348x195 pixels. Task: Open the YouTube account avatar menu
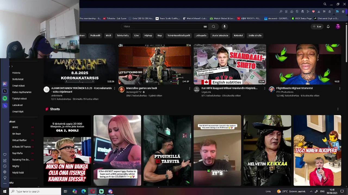(338, 27)
